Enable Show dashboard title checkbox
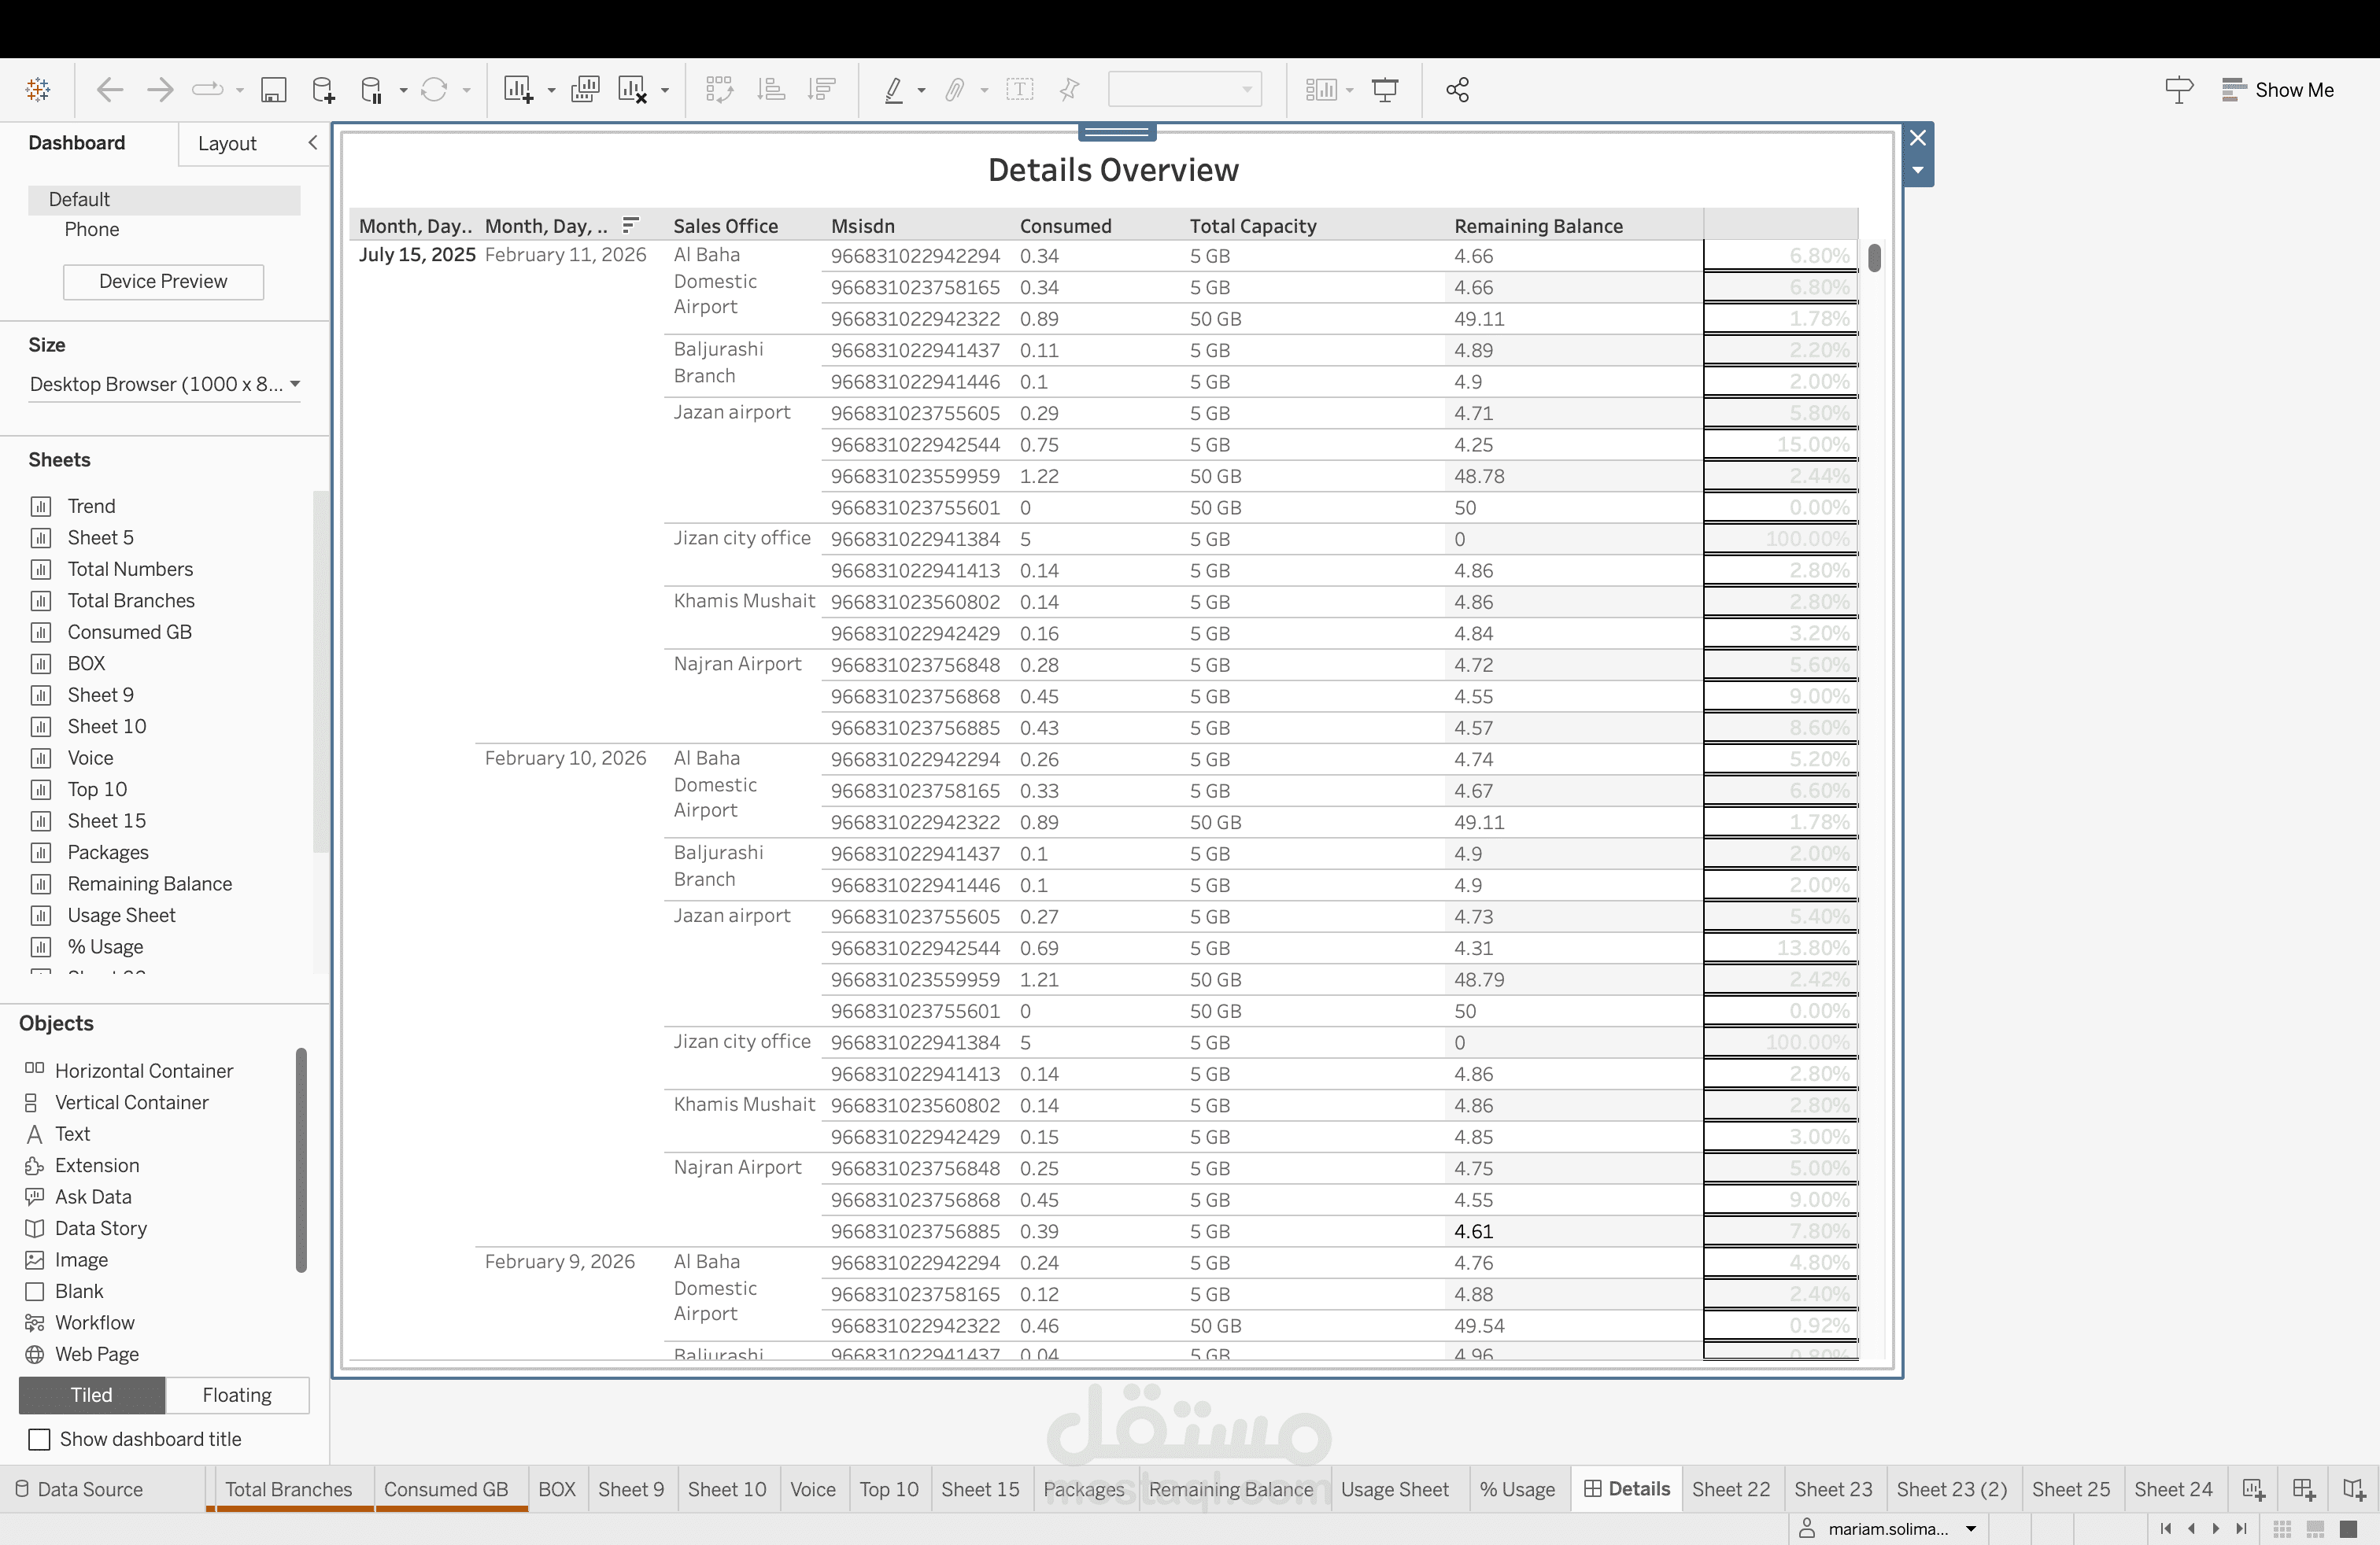Image resolution: width=2380 pixels, height=1545 pixels. (x=39, y=1439)
